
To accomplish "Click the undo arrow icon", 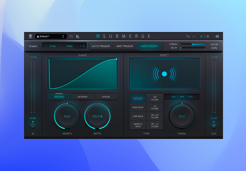I will point(188,36).
